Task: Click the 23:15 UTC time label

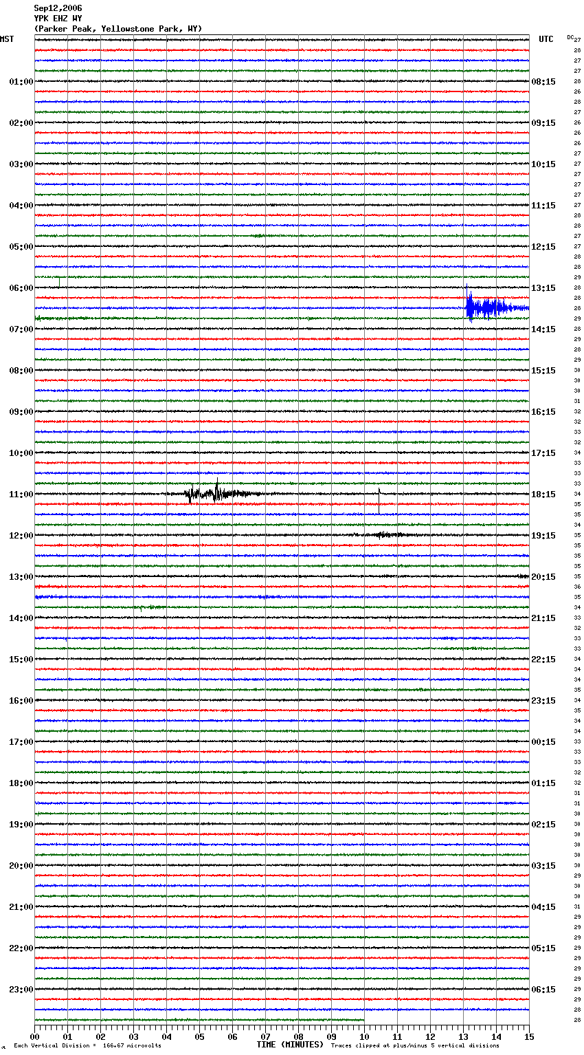Action: [x=543, y=701]
